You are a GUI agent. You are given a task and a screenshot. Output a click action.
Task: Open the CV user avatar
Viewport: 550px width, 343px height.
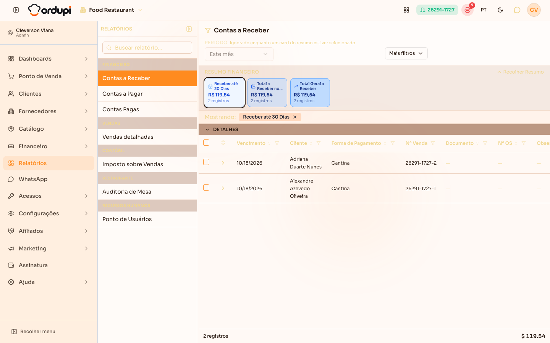[534, 10]
